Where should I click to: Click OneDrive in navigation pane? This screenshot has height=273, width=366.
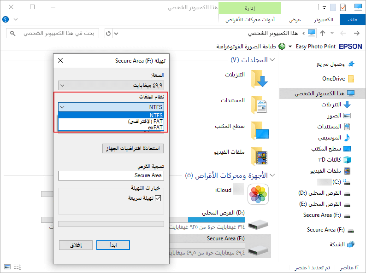[x=337, y=79]
